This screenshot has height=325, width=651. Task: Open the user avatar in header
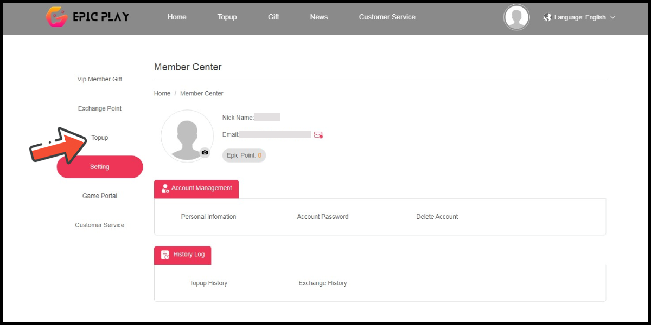[x=516, y=17]
